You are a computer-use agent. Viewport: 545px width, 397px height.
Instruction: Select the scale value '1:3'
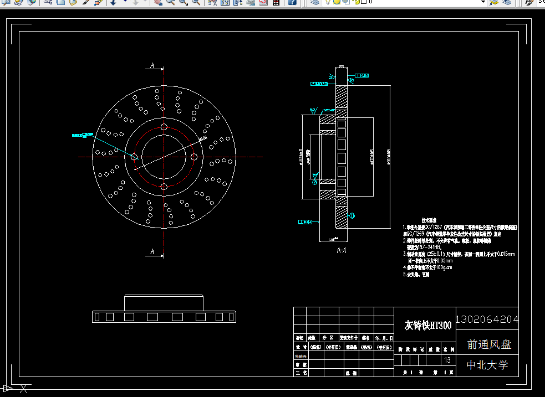coord(447,360)
